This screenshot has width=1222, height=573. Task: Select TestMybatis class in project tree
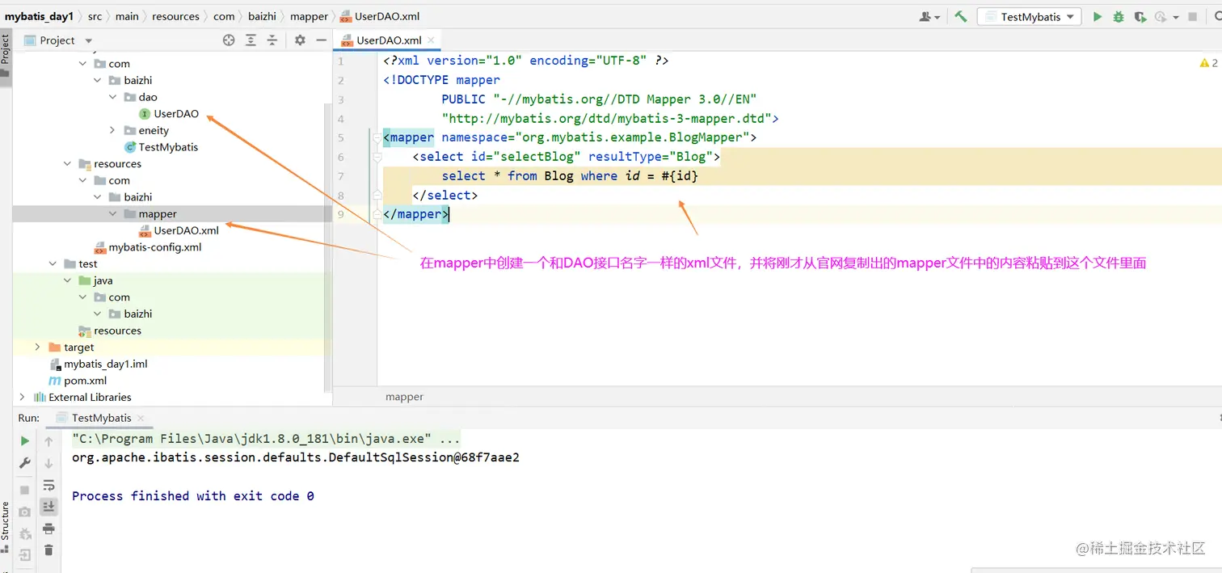[161, 147]
